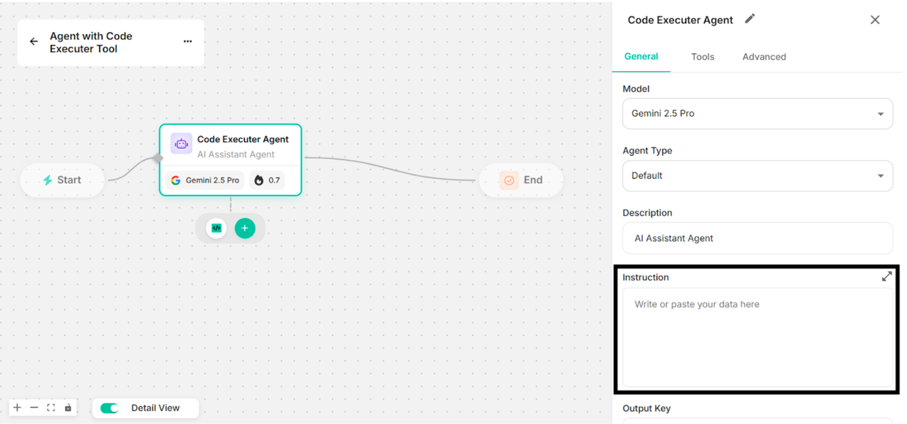Click the Output Key label
Viewport: 907px width, 424px height.
click(647, 408)
